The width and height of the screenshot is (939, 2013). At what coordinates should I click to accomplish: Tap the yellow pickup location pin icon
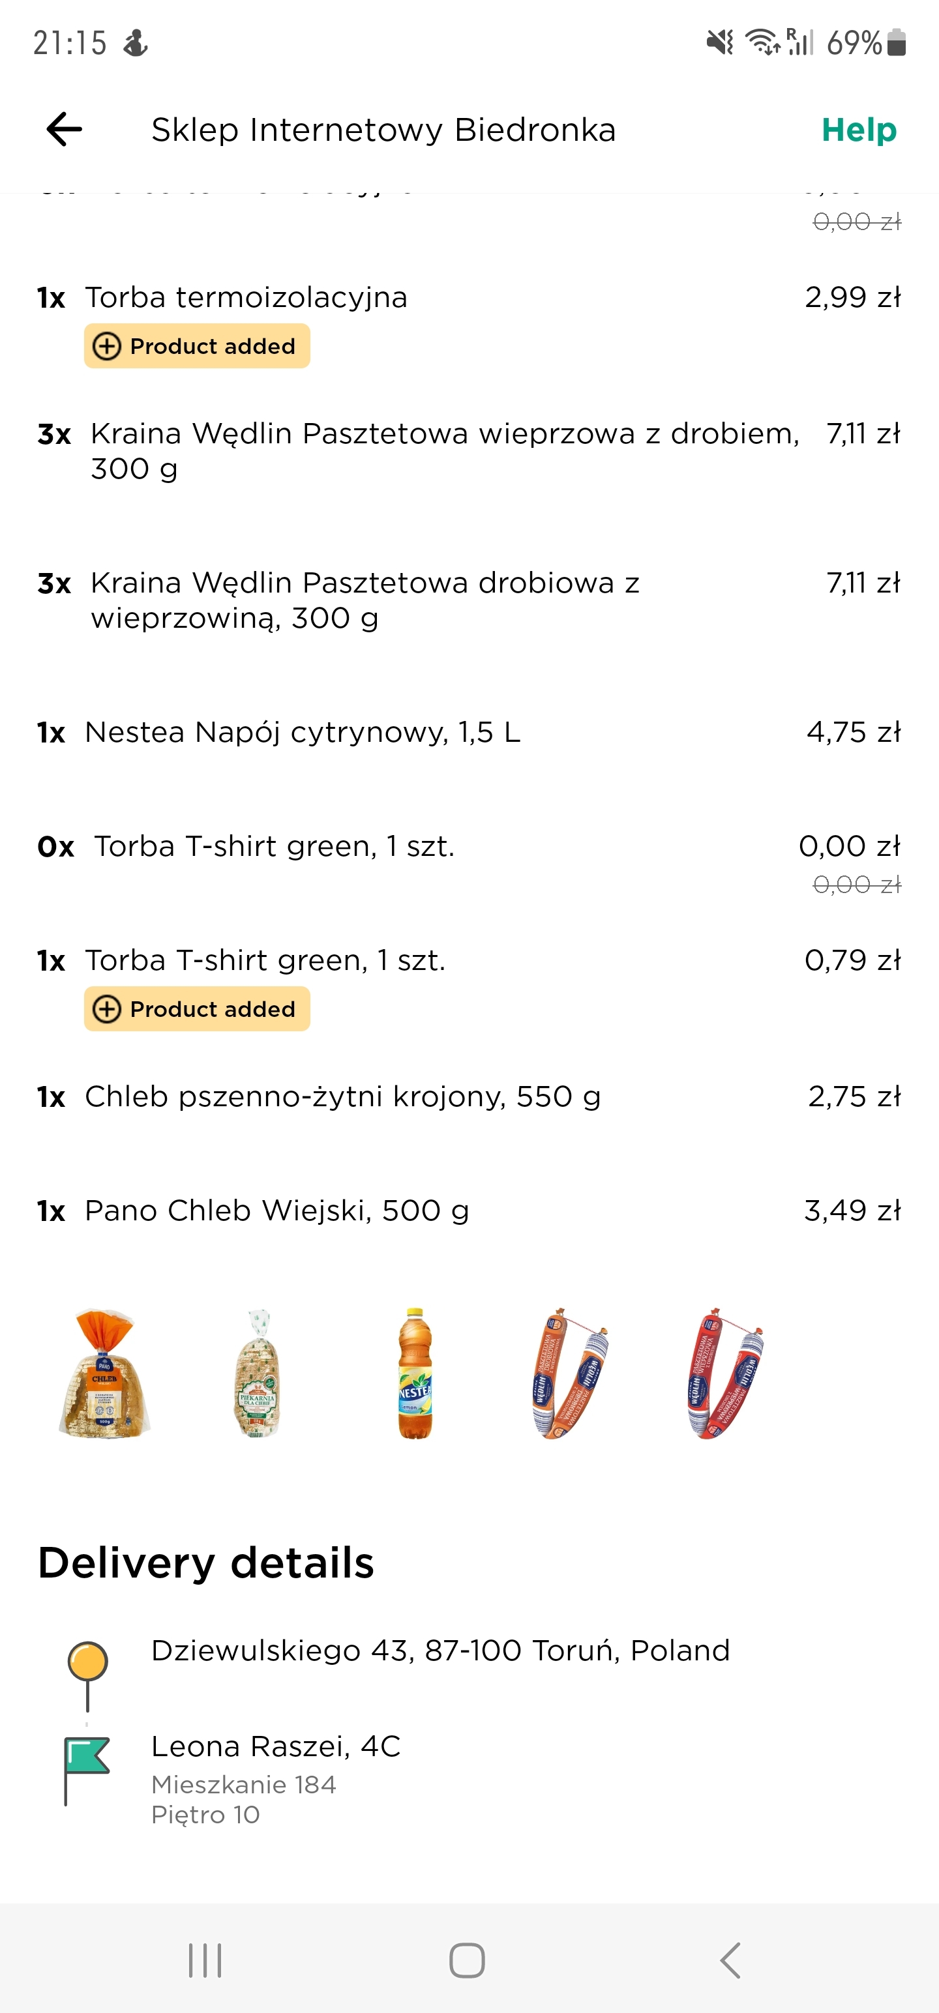point(87,1662)
